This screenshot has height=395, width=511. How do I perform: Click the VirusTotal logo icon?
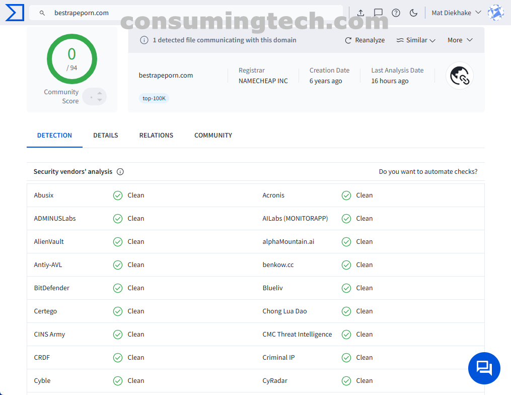click(x=14, y=13)
